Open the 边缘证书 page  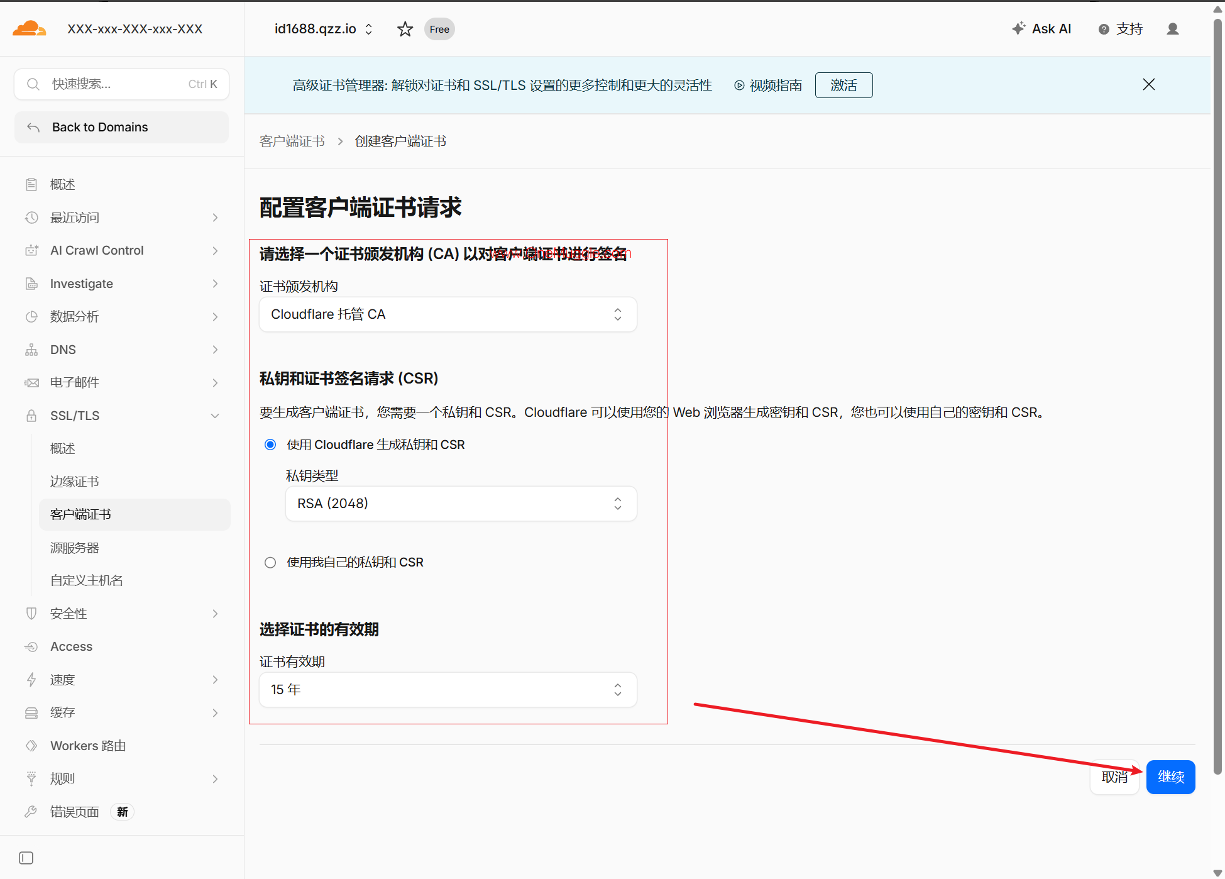point(135,482)
